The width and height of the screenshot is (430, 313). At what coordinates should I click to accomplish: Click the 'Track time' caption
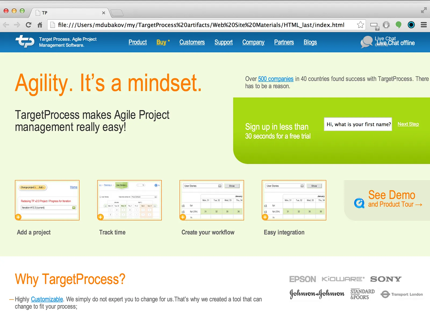(112, 232)
